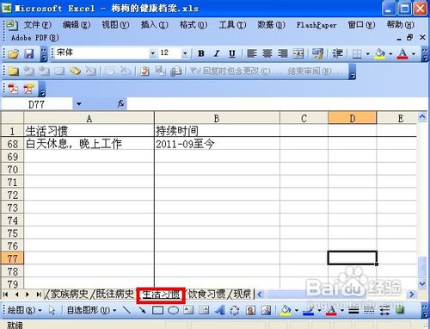Click the Name Box showing D77
Viewport: 430px width, 329px height.
37,104
